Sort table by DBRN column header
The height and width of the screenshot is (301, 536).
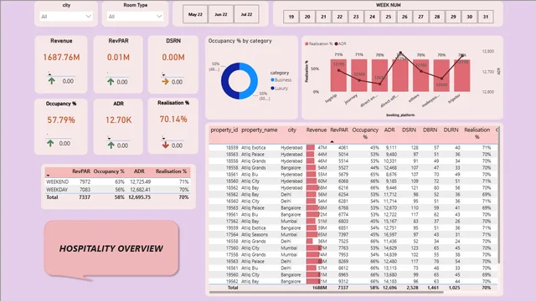click(x=430, y=130)
